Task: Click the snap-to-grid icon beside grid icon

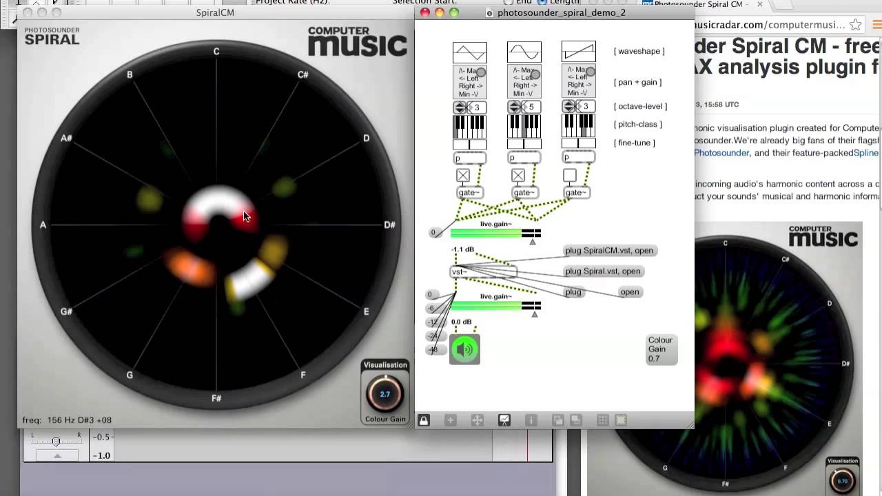Action: coord(620,420)
